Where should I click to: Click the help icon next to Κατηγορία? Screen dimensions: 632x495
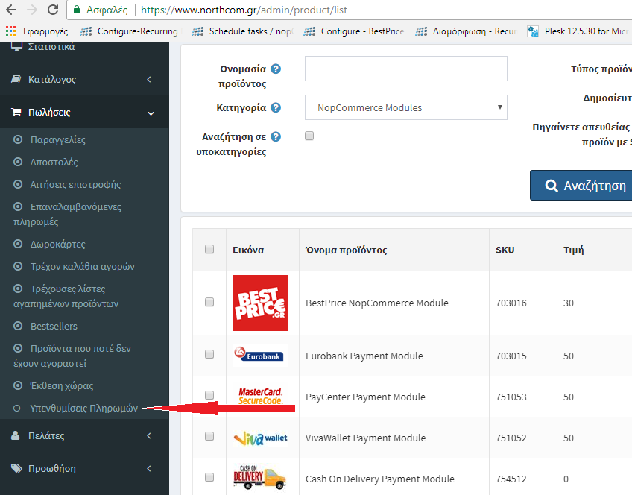click(276, 107)
